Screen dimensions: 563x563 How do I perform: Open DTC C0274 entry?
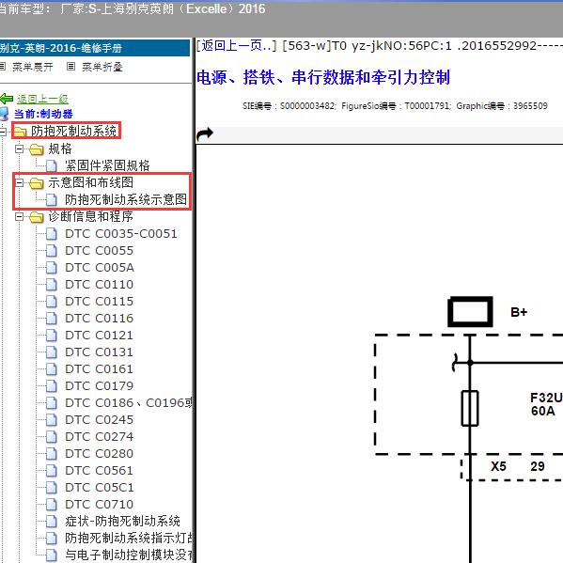coord(100,437)
